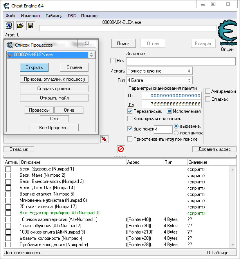The image size is (240, 259).
Task: Open the Таблица menu
Action: click(x=54, y=16)
